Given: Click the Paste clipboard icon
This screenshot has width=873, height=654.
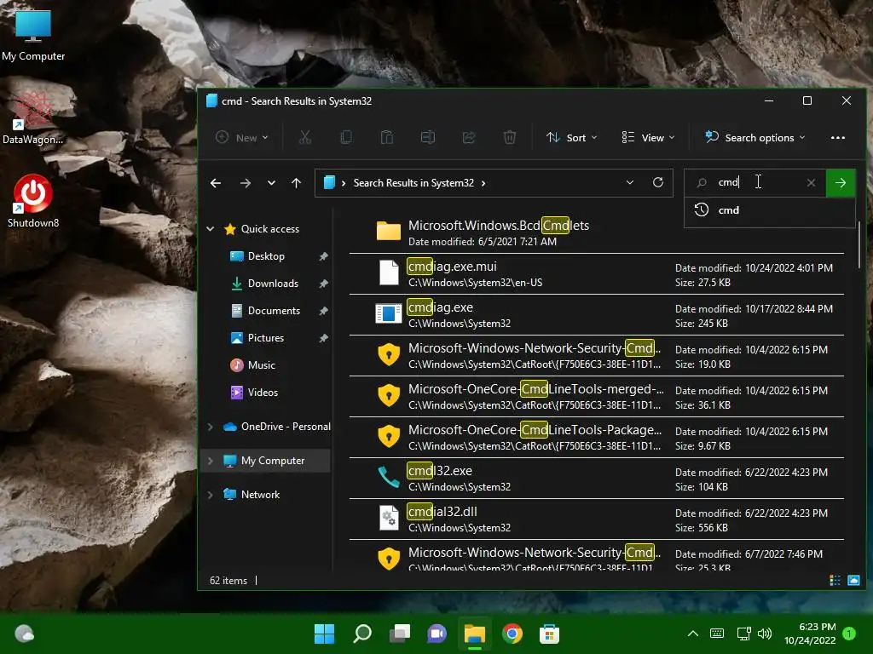Looking at the screenshot, I should coord(387,137).
